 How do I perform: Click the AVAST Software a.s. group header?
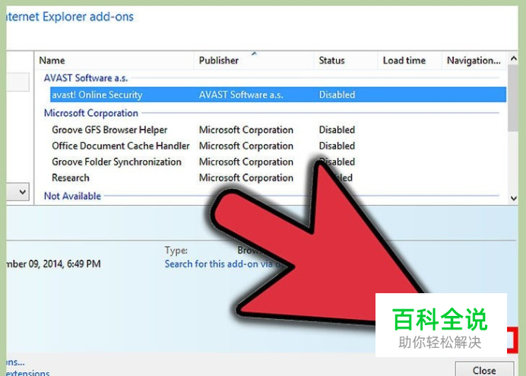pyautogui.click(x=86, y=78)
